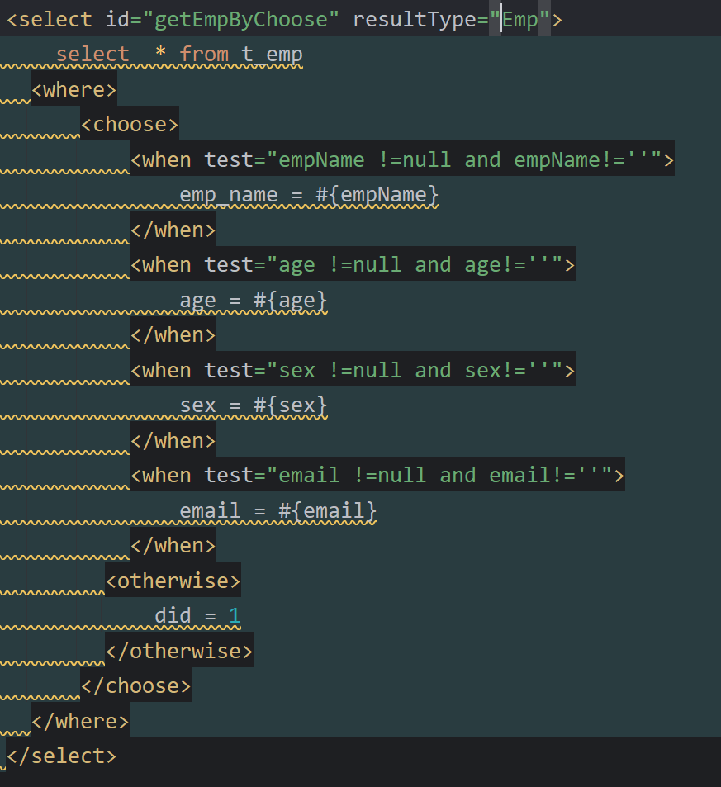Click the when tag testing sex
The image size is (721, 787).
[x=352, y=370]
